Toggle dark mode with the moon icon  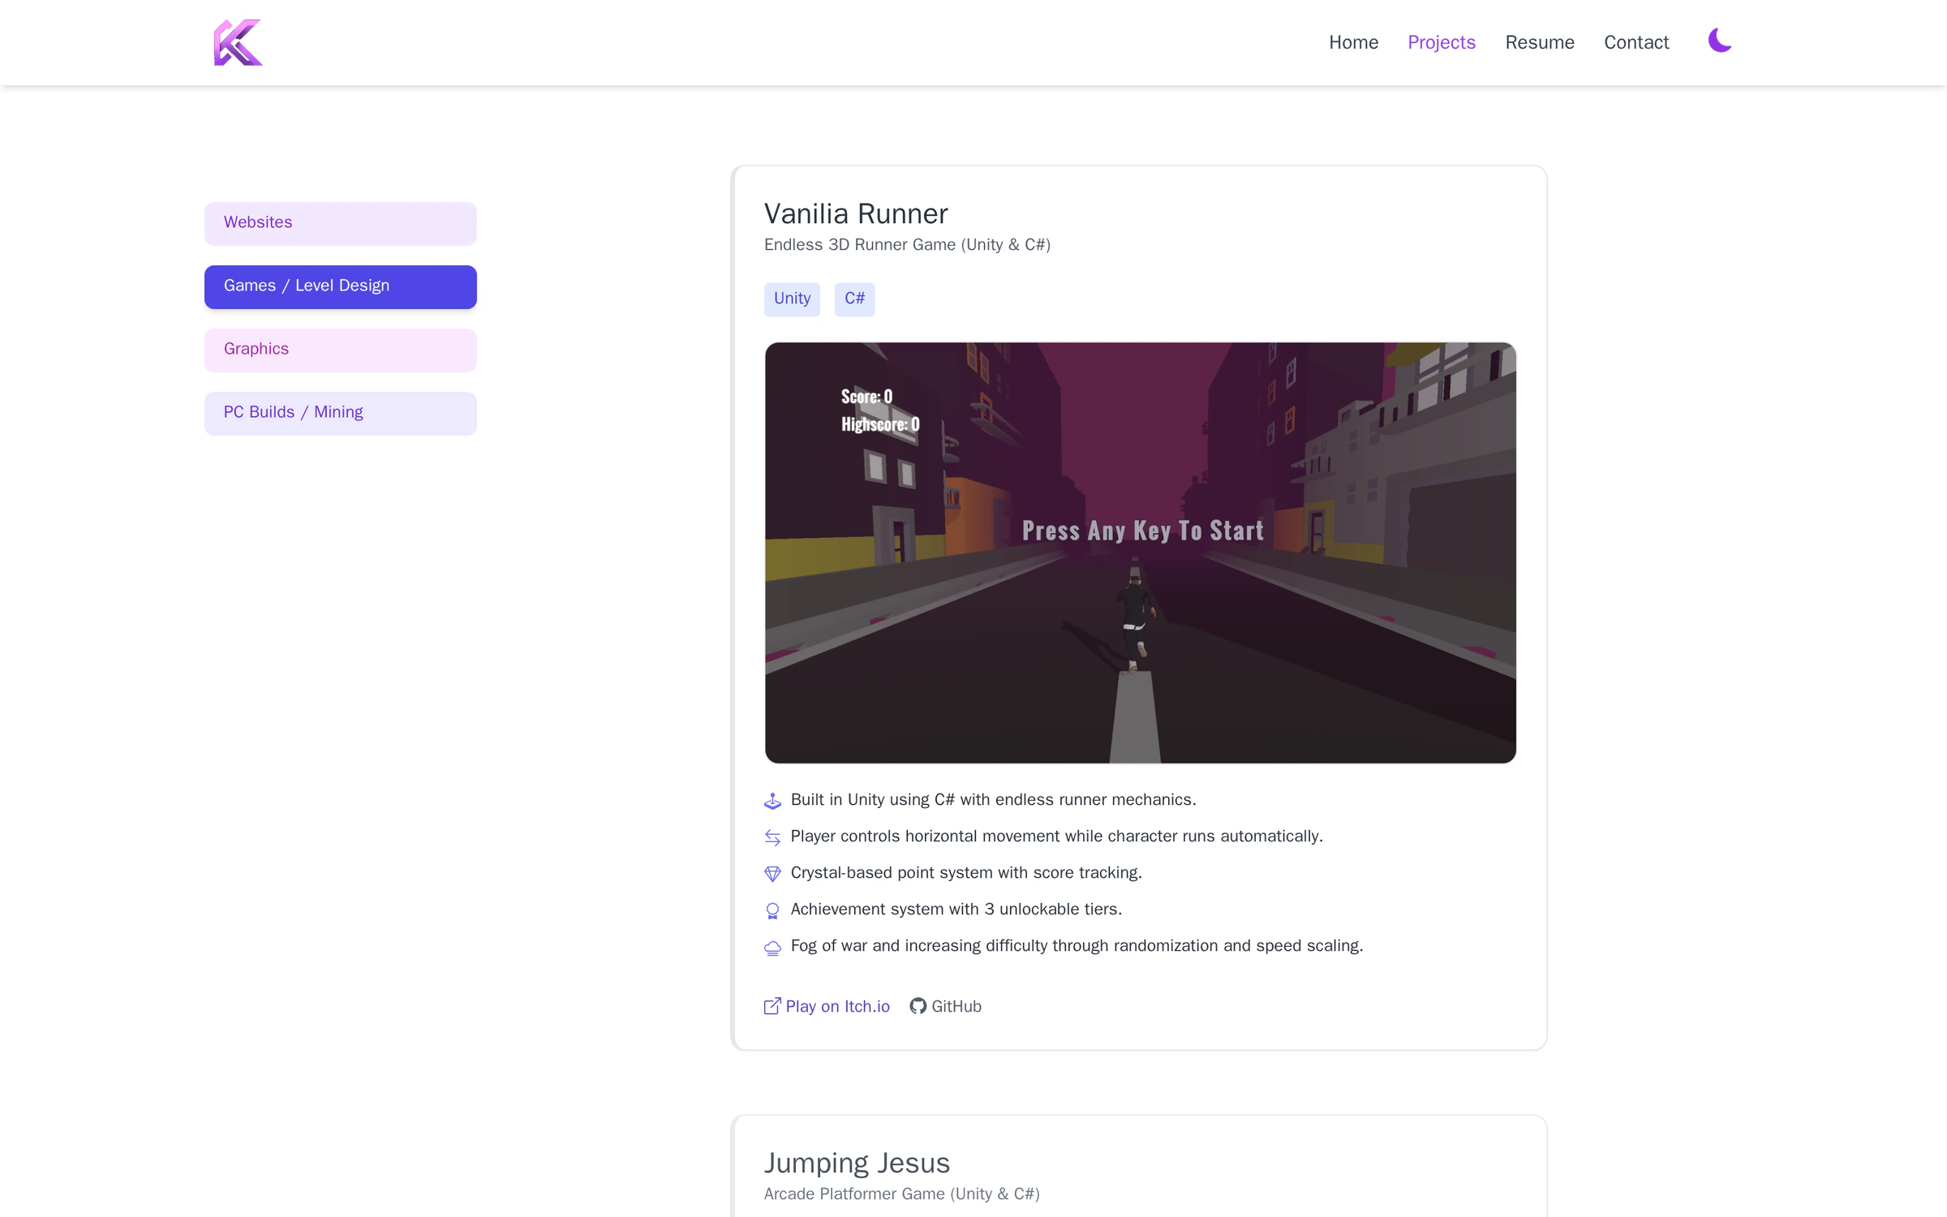pyautogui.click(x=1719, y=41)
